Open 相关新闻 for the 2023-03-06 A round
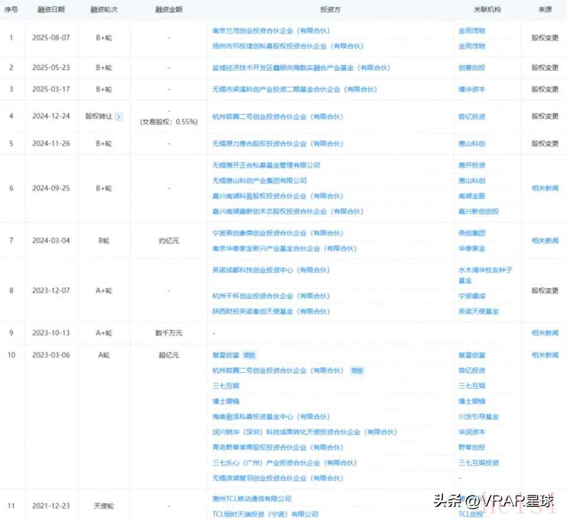567x521 pixels. (545, 355)
